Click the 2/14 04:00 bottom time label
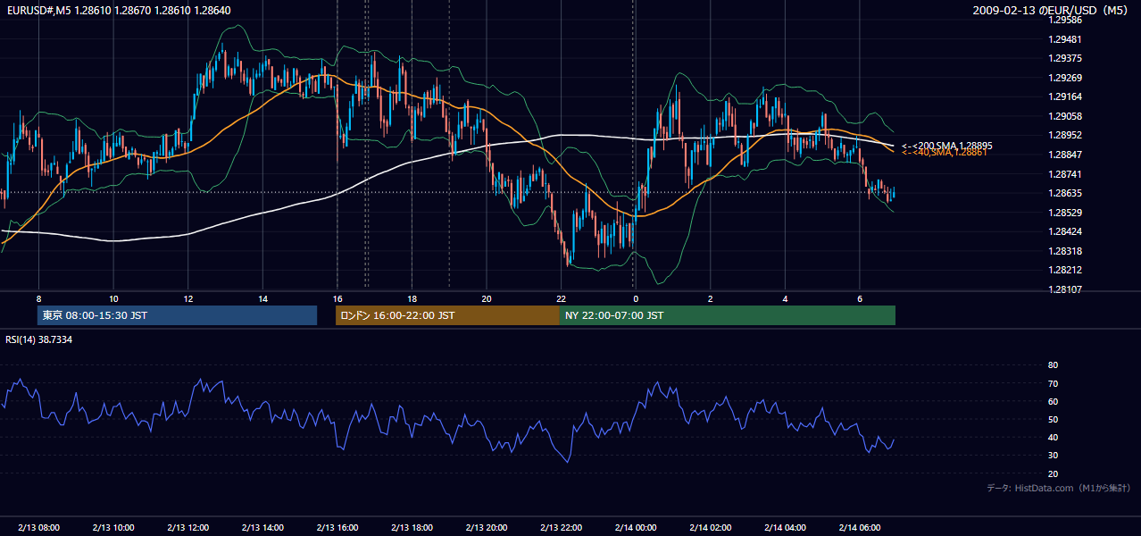Image resolution: width=1141 pixels, height=536 pixels. point(785,528)
